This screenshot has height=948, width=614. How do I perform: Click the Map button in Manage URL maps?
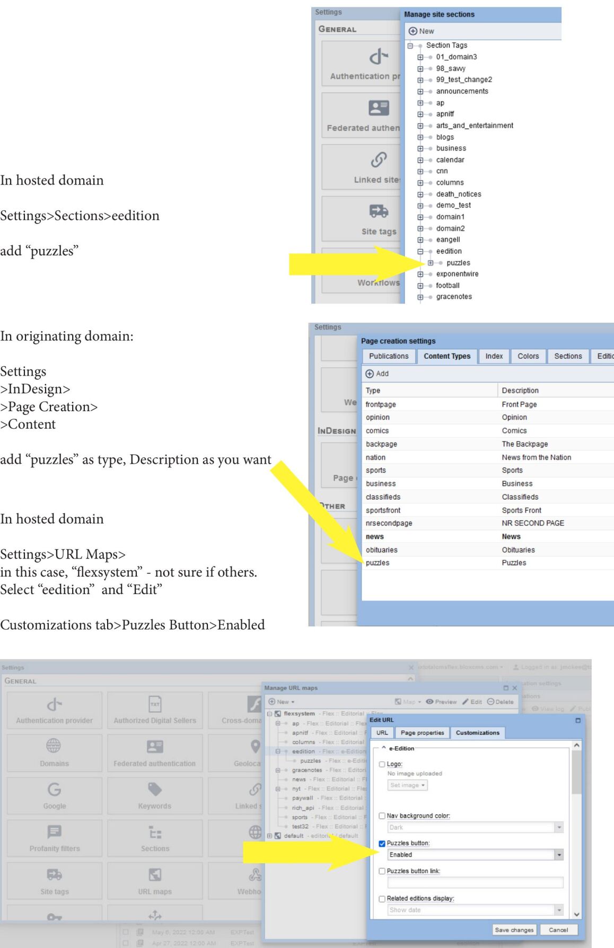(x=408, y=702)
